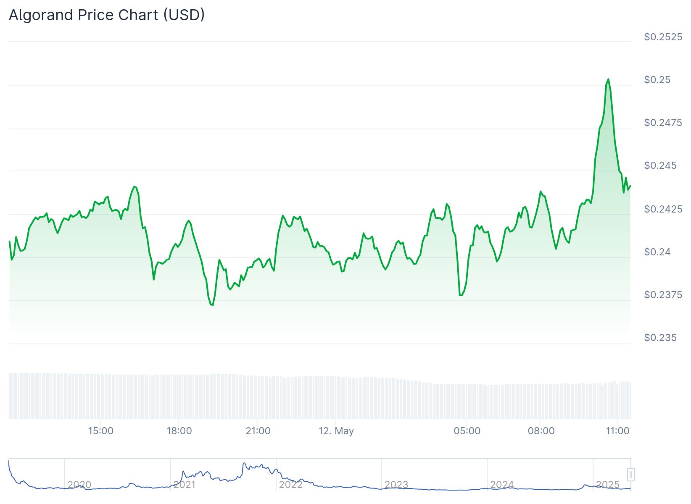Screen dimensions: 691x504
Task: Click the 11:00 time axis label
Action: coord(617,431)
